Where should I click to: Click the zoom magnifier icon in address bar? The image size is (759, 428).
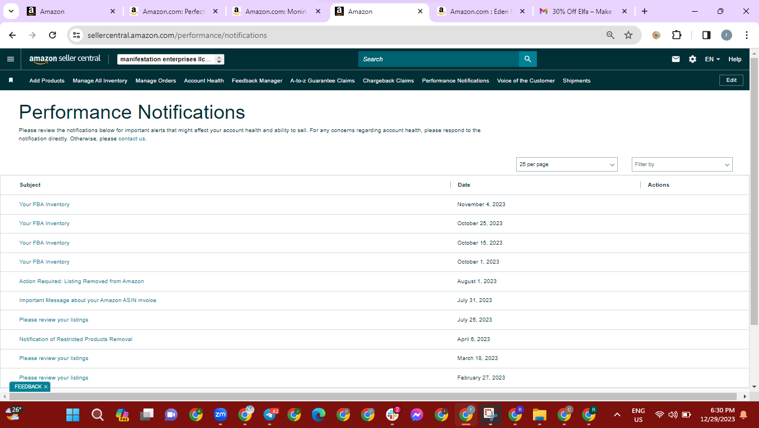click(611, 35)
